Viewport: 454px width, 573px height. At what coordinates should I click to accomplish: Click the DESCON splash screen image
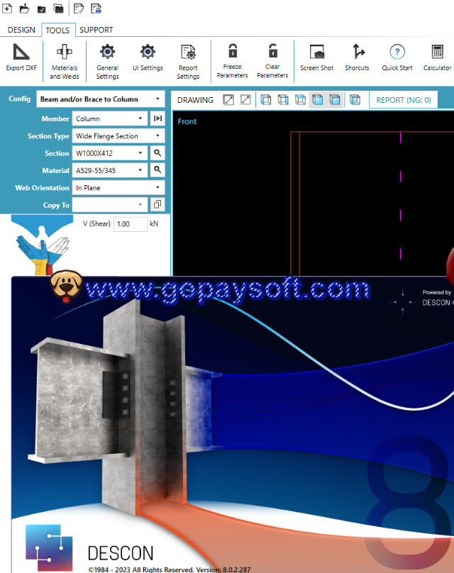(x=233, y=424)
